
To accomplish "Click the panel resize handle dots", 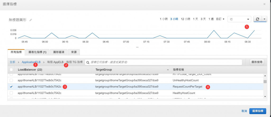I will point(137,47).
